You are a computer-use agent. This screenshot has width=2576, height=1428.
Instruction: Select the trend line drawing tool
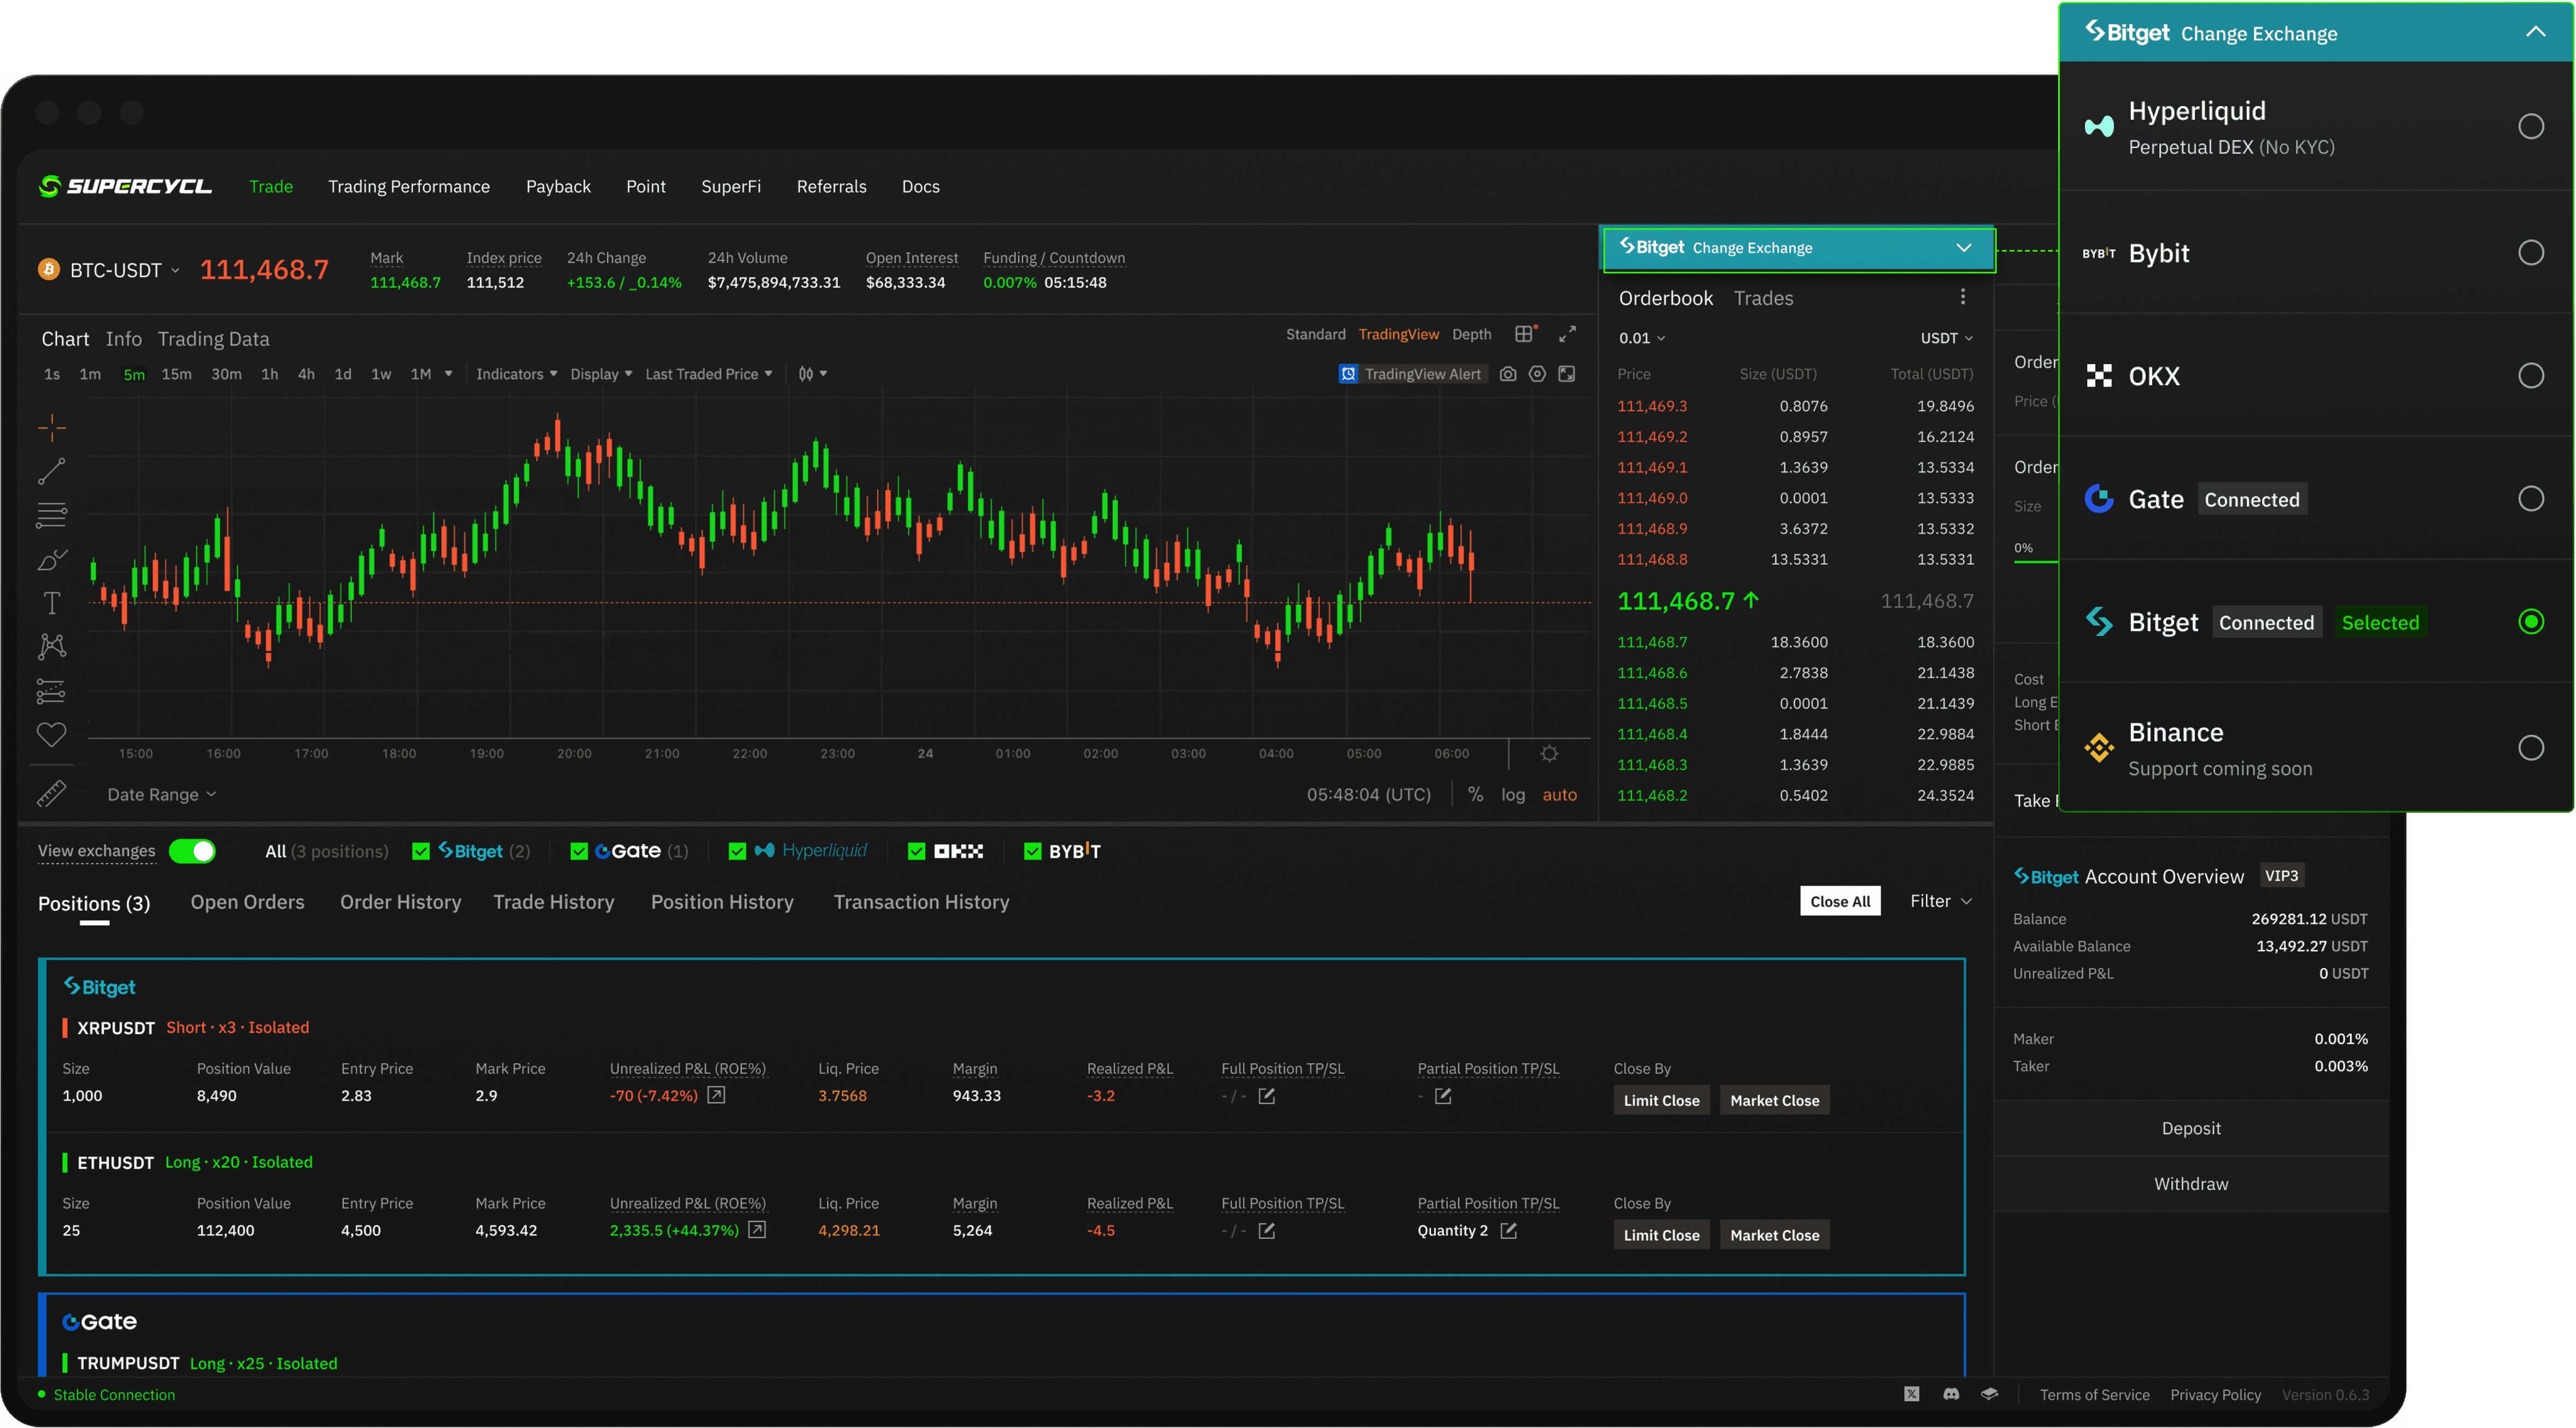[52, 471]
